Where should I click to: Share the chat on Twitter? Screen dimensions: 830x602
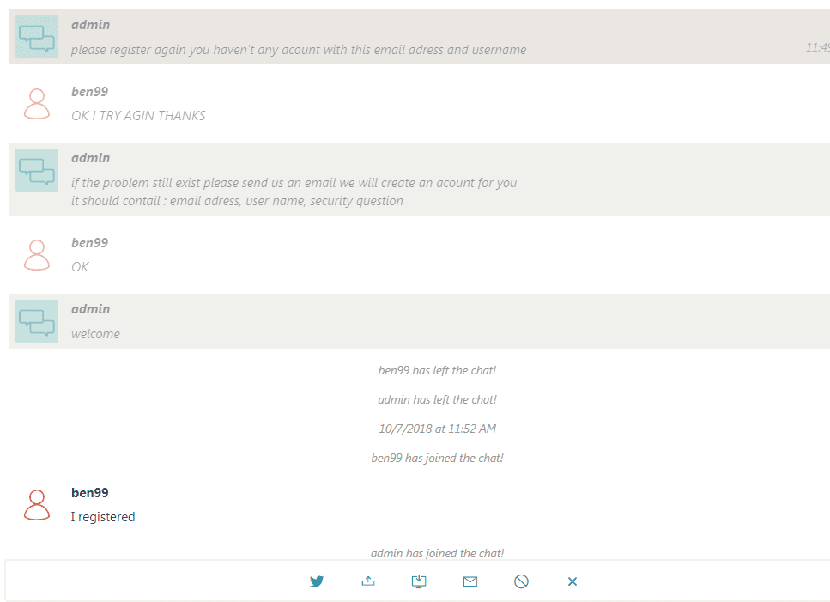pyautogui.click(x=317, y=581)
